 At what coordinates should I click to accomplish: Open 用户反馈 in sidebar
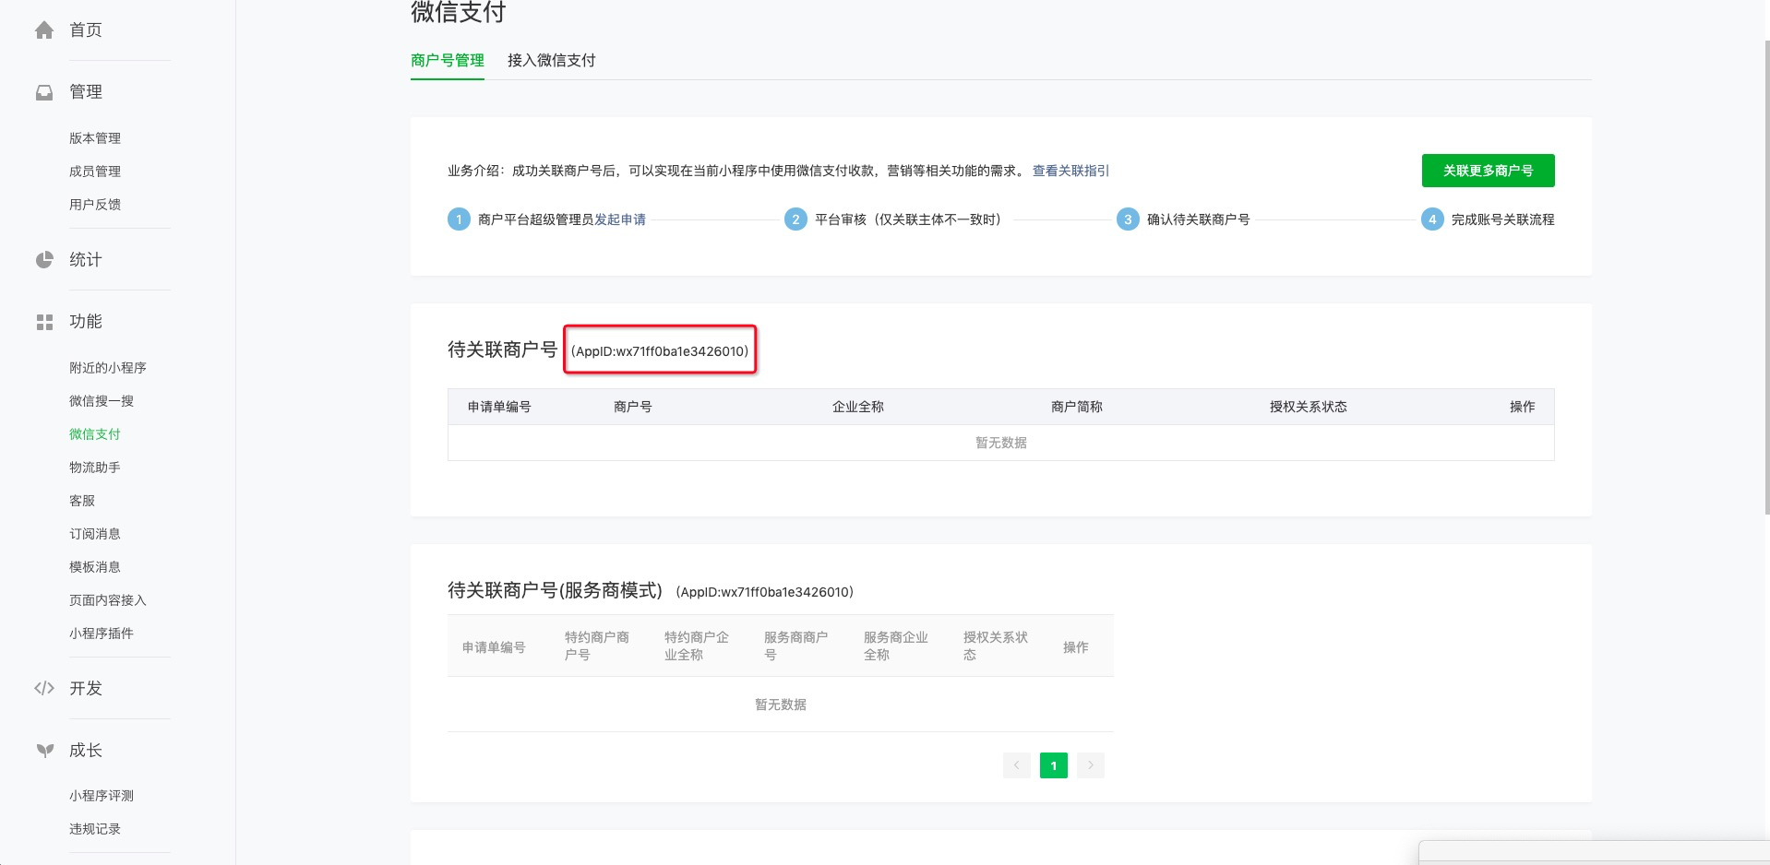point(95,205)
